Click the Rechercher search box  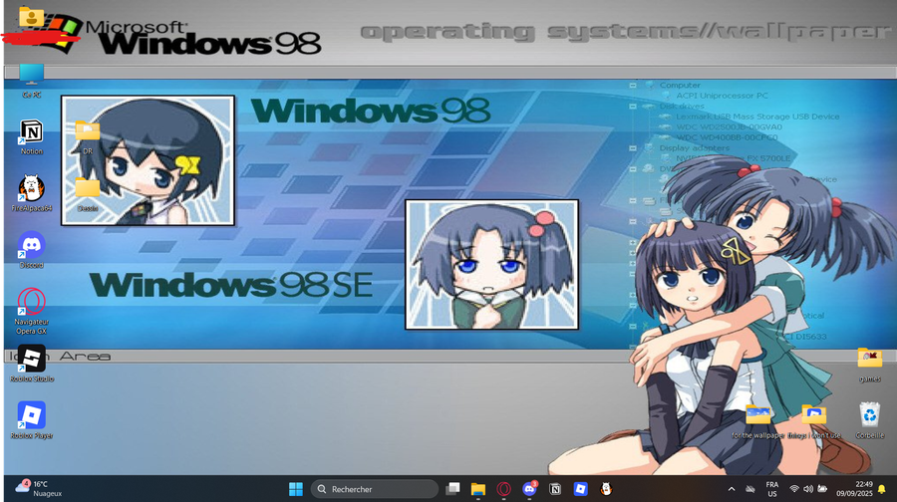(375, 489)
